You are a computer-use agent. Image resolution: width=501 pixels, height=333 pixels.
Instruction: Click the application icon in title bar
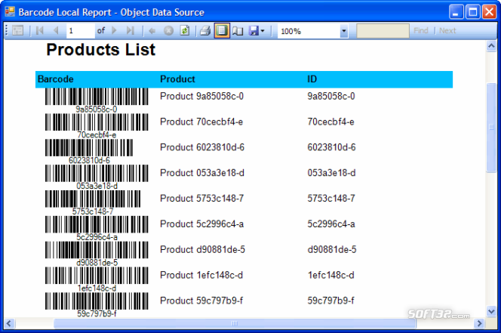click(10, 11)
